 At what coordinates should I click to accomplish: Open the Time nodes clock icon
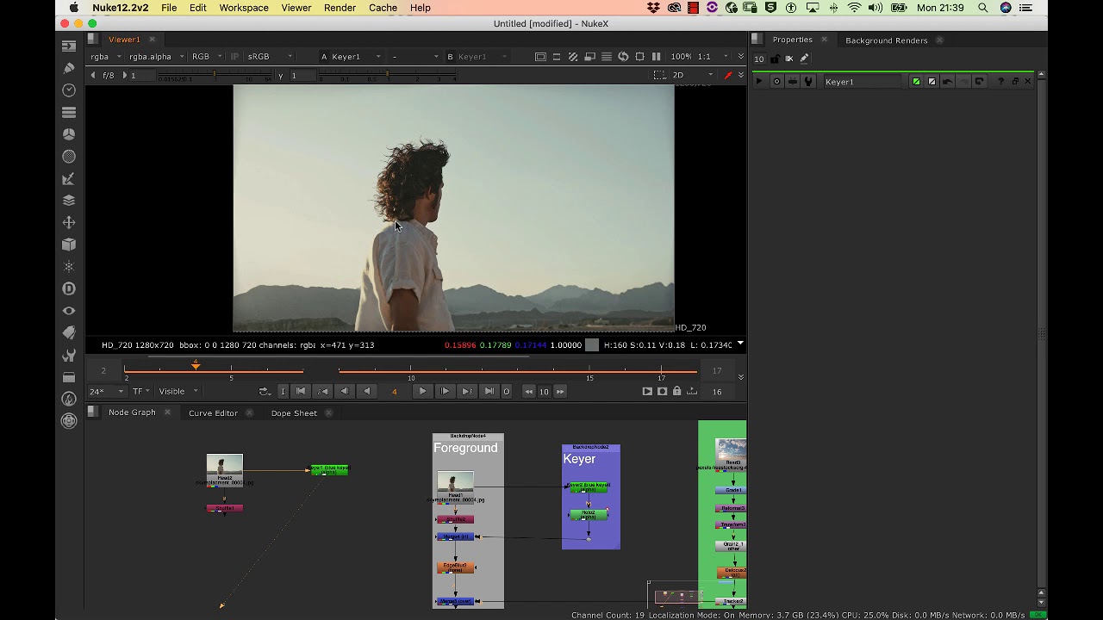coord(69,90)
